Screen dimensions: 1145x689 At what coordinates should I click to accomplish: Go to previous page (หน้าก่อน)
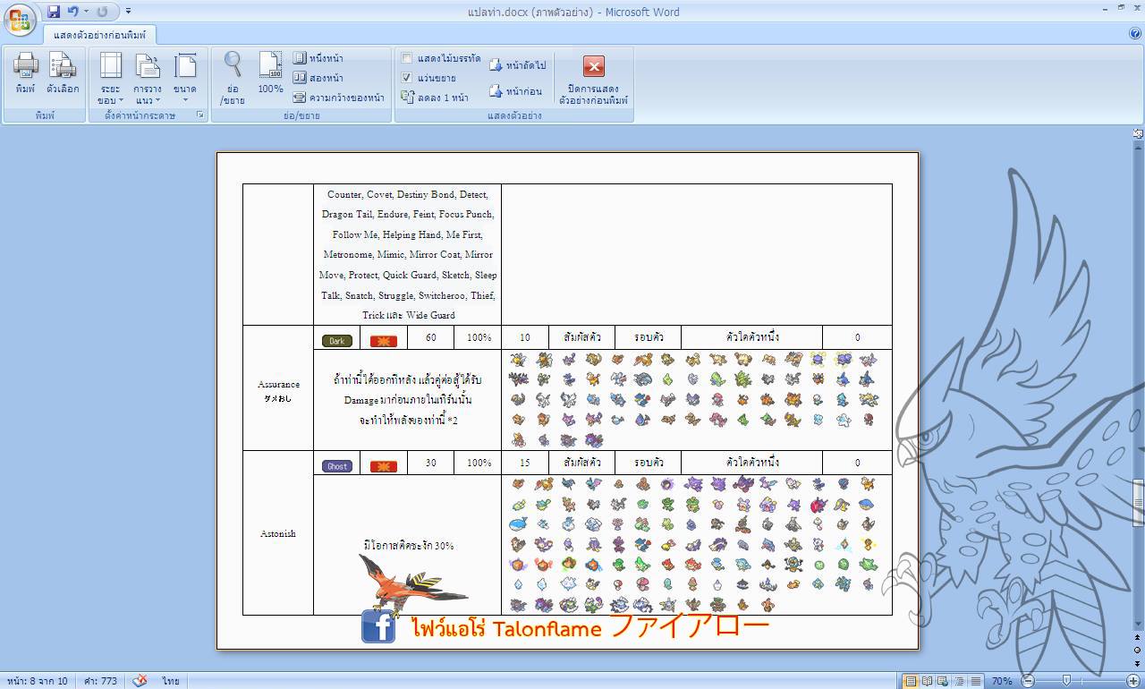(515, 91)
